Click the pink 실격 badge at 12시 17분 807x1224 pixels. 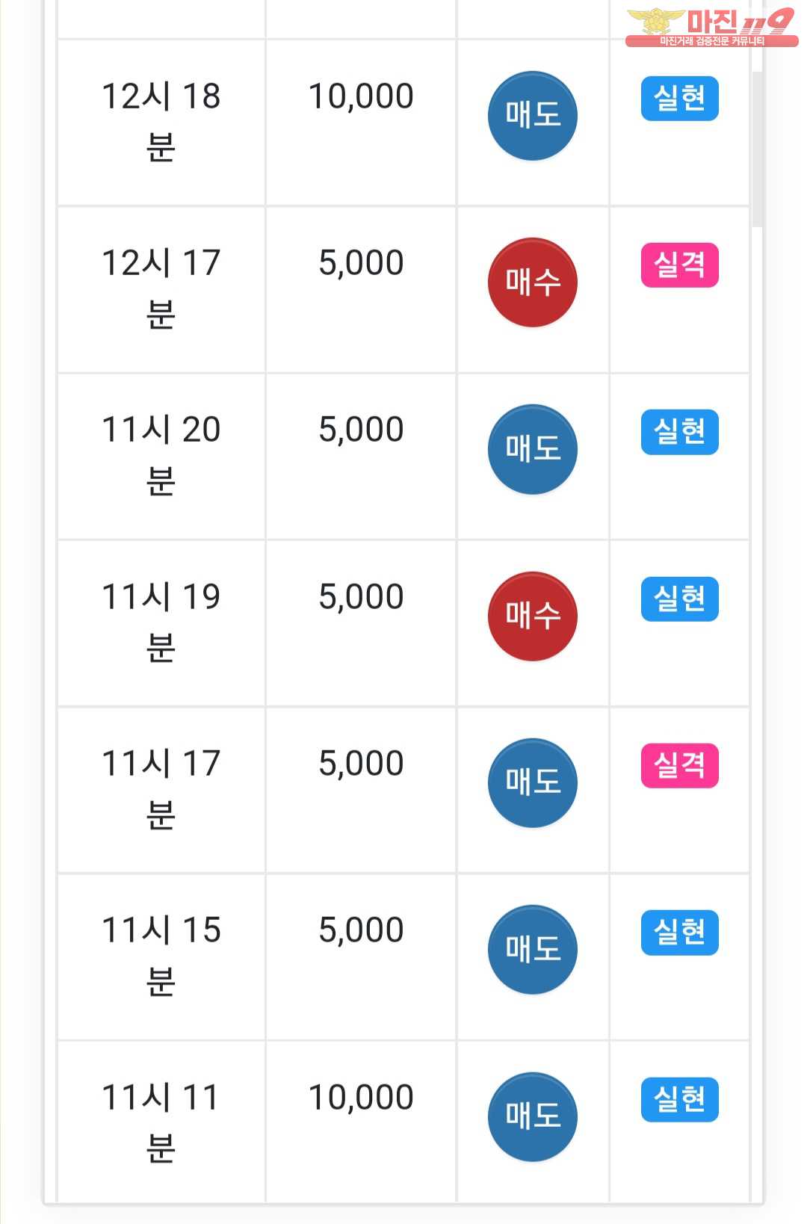(679, 265)
